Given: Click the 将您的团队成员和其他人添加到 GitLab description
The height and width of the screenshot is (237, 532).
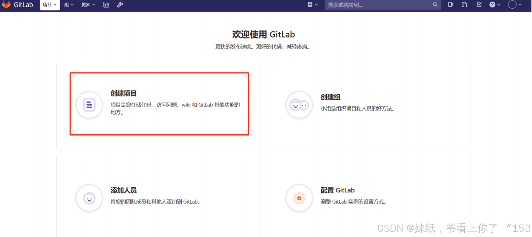Looking at the screenshot, I should point(156,202).
